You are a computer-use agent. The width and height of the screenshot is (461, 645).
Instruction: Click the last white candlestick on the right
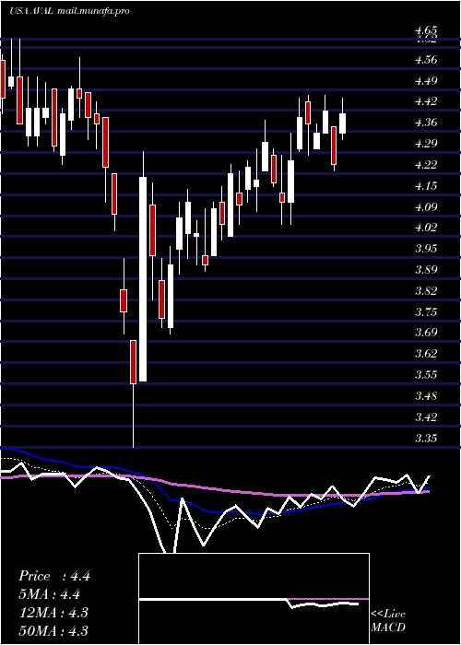(x=342, y=123)
